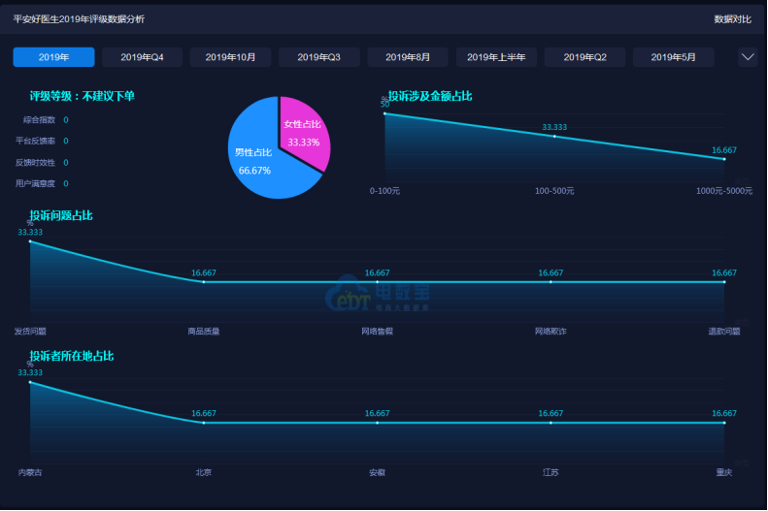Image resolution: width=768 pixels, height=511 pixels.
Task: Switch to the 2019年5月 tab
Action: point(674,57)
